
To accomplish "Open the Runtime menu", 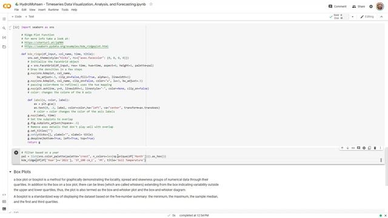I will (53, 10).
